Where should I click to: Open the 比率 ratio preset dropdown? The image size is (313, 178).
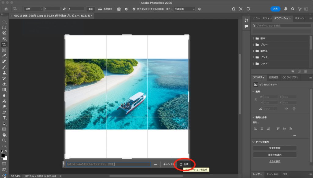33,9
